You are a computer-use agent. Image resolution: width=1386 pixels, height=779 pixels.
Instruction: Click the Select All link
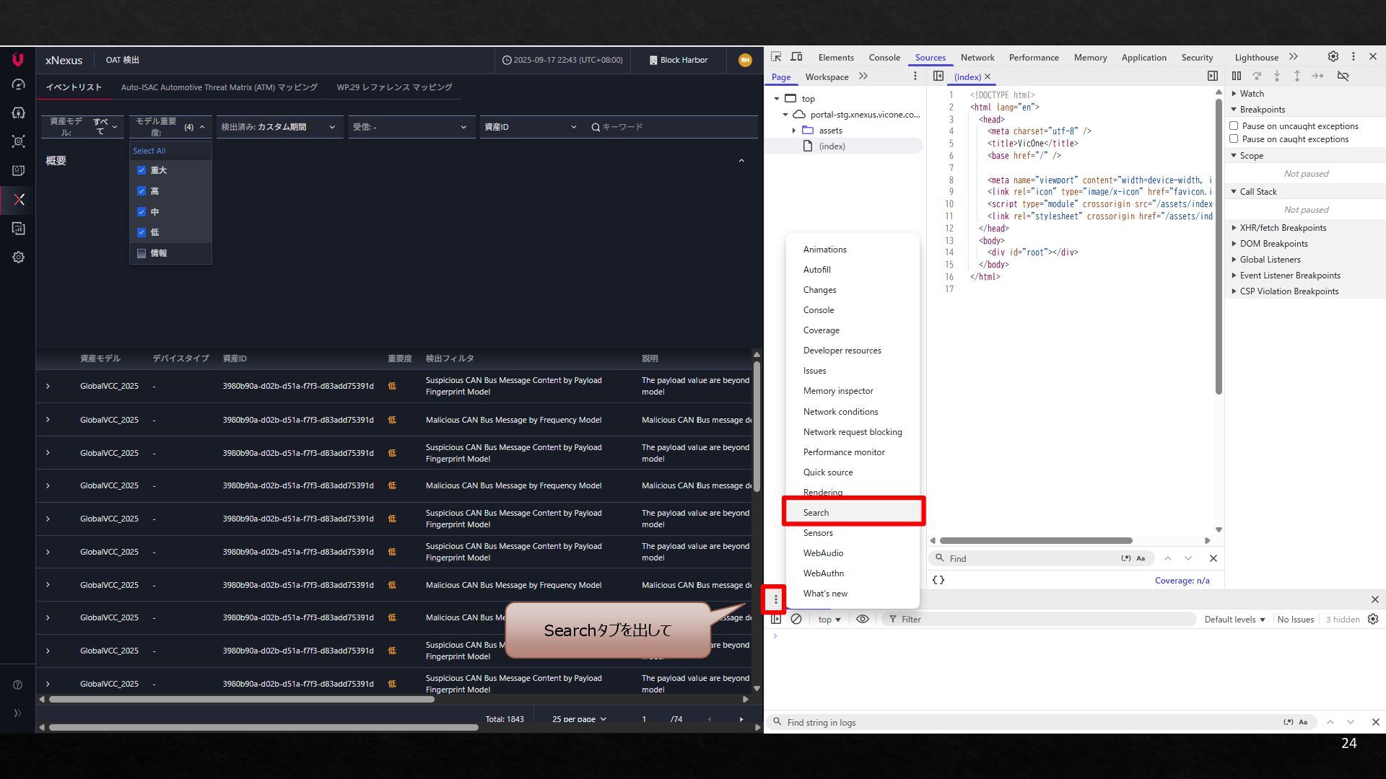click(149, 151)
